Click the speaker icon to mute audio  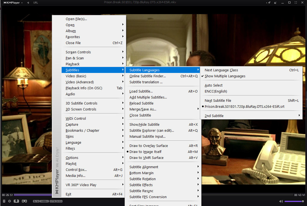tap(281, 201)
